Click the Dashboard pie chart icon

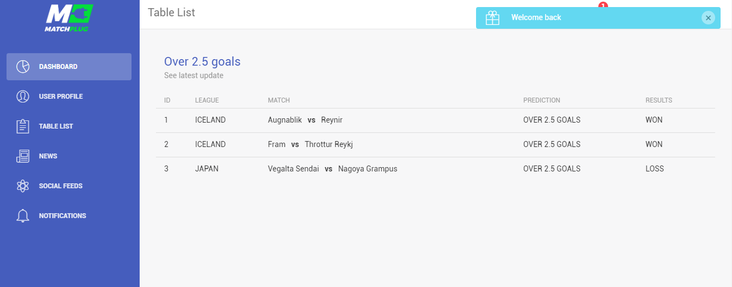tap(23, 67)
